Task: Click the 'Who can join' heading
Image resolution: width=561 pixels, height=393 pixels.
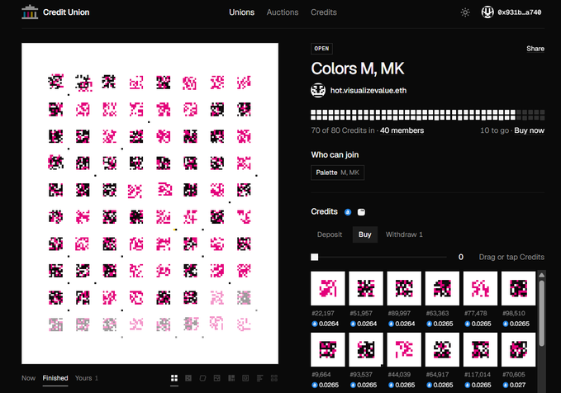Action: pos(335,155)
